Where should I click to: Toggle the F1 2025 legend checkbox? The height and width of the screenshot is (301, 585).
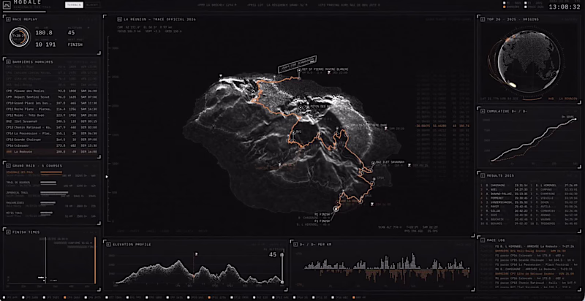click(x=526, y=3)
